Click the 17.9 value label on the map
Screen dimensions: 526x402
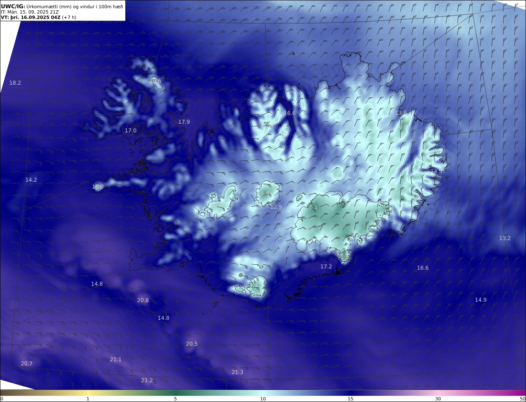184,122
